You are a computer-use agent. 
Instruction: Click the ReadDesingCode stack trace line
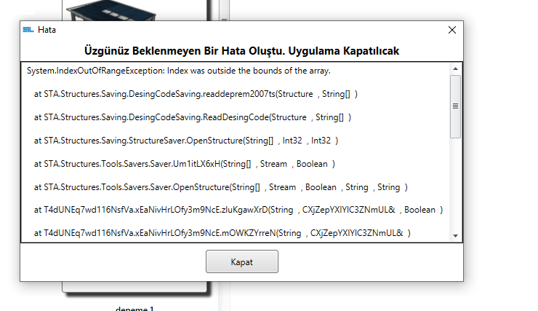192,117
